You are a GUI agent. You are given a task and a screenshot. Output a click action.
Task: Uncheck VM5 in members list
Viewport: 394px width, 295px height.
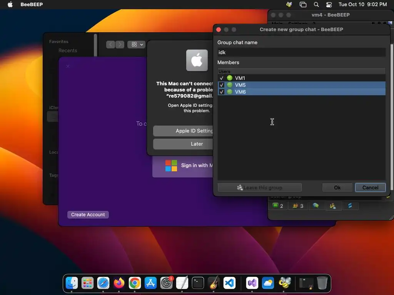[x=221, y=85]
